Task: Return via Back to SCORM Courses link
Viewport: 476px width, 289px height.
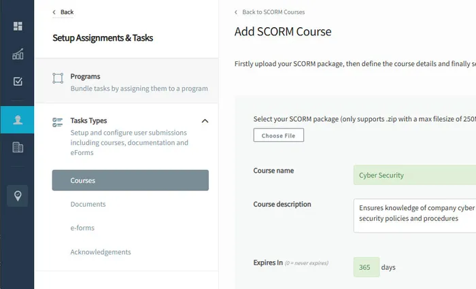Action: point(269,12)
